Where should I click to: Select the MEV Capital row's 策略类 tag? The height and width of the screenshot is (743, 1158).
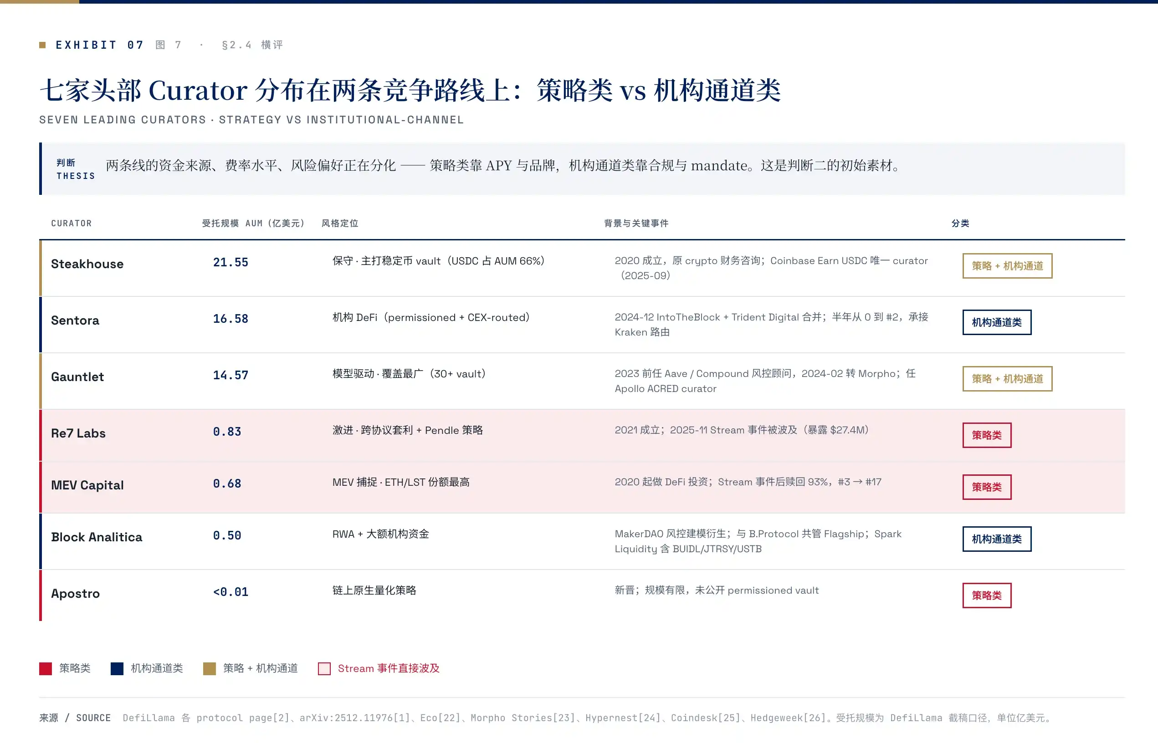(987, 487)
